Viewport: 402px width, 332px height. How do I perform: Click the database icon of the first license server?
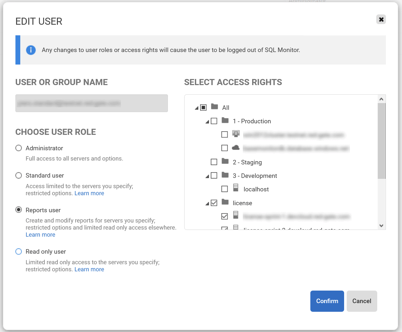point(236,216)
